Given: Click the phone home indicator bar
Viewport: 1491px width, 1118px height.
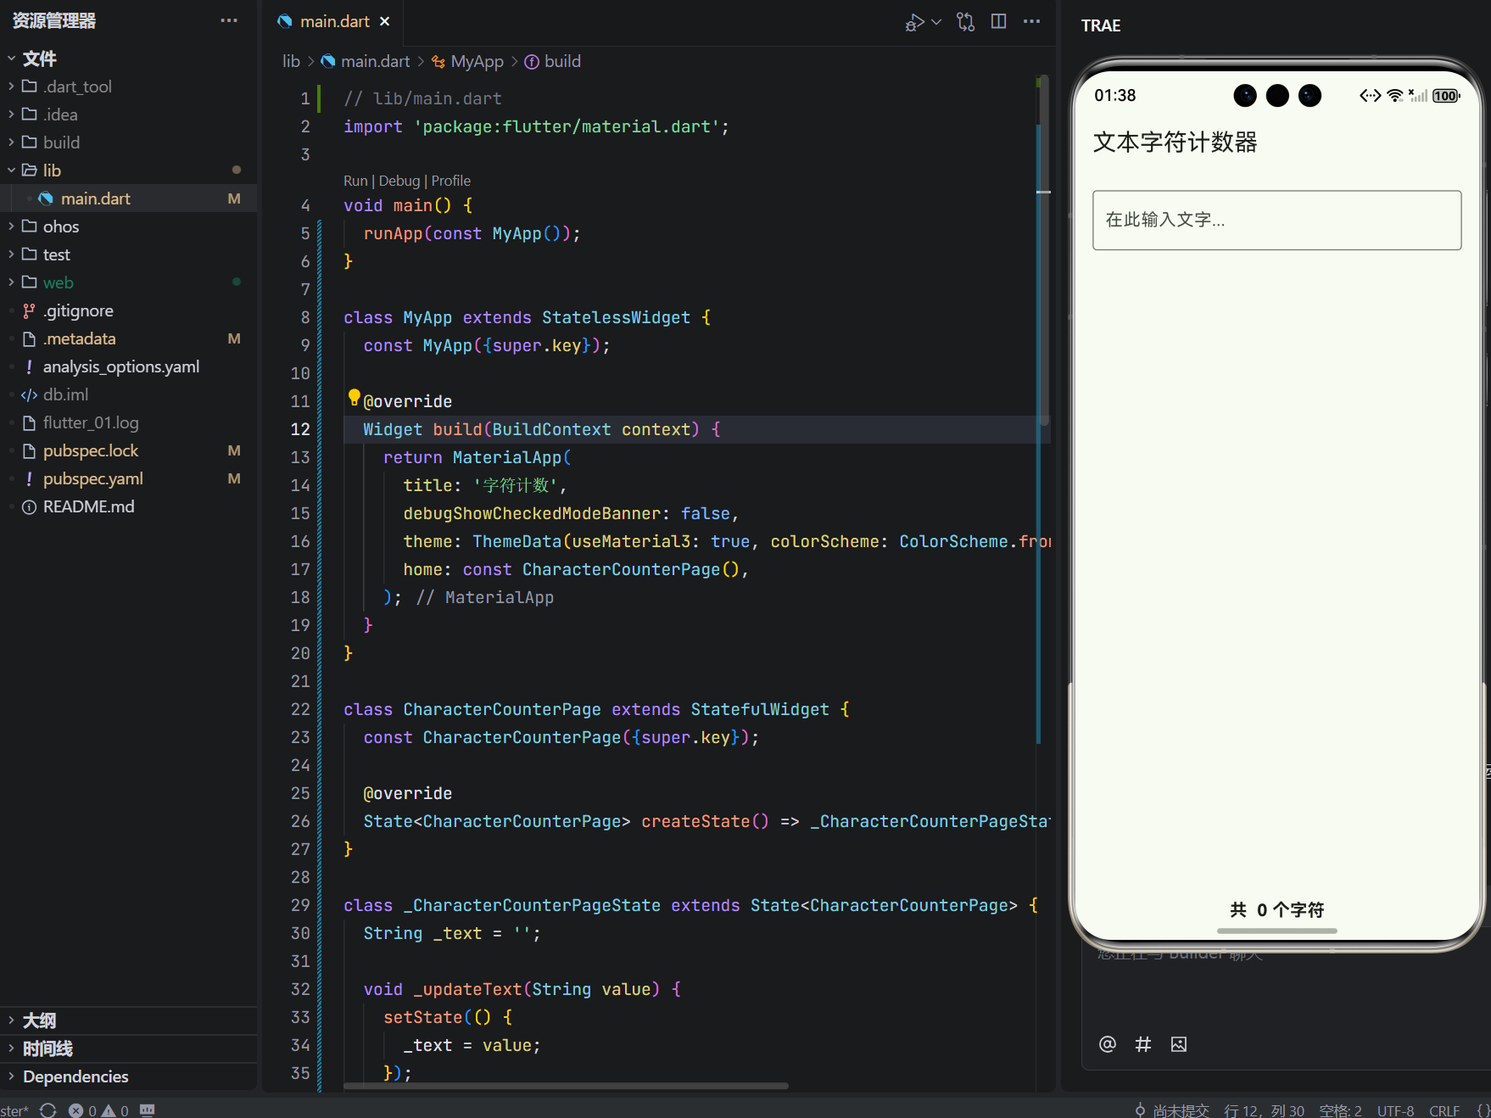Looking at the screenshot, I should (x=1276, y=931).
